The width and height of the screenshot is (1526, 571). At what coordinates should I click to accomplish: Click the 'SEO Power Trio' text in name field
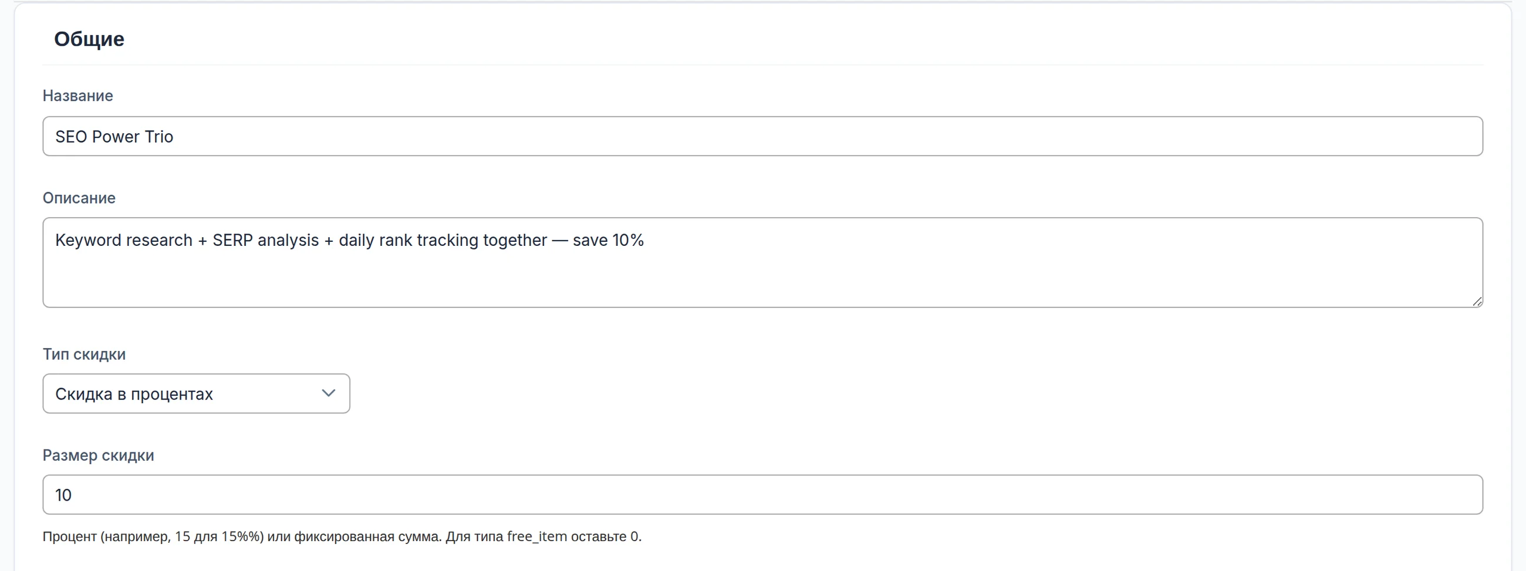tap(114, 137)
